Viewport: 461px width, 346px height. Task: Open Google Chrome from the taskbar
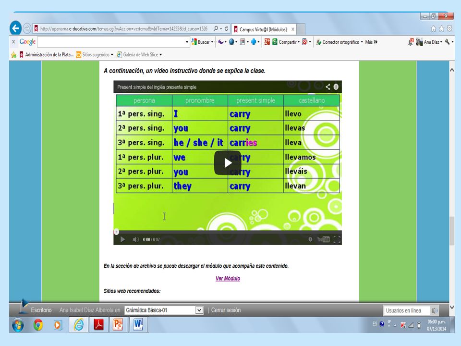38,325
